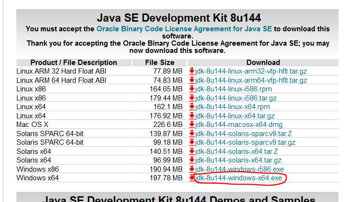Select the Mac OS X row label
This screenshot has width=352, height=202.
click(32, 125)
